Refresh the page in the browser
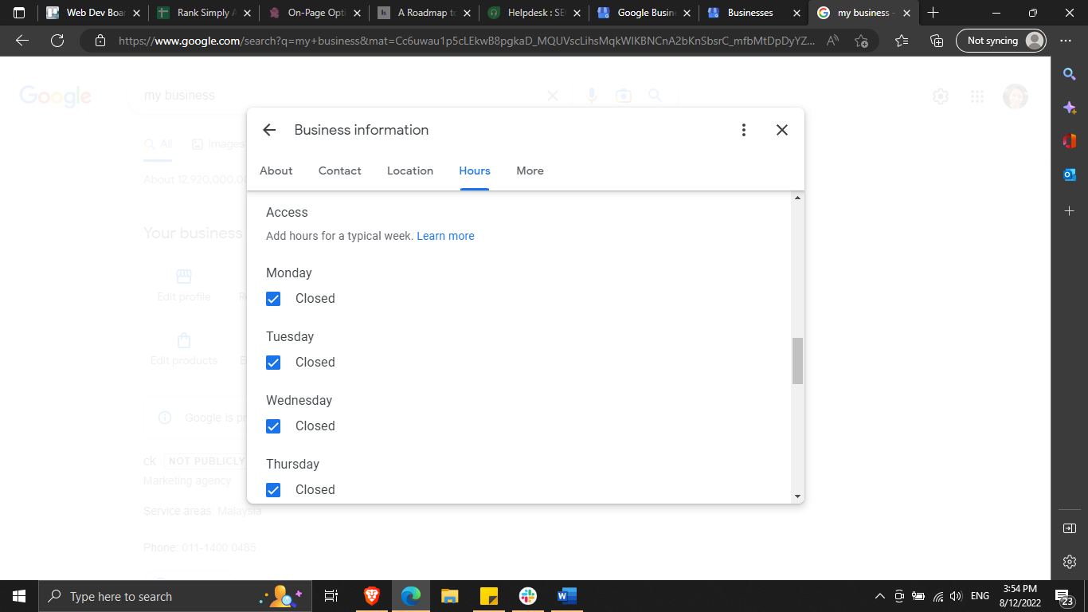Viewport: 1088px width, 612px height. click(x=57, y=41)
